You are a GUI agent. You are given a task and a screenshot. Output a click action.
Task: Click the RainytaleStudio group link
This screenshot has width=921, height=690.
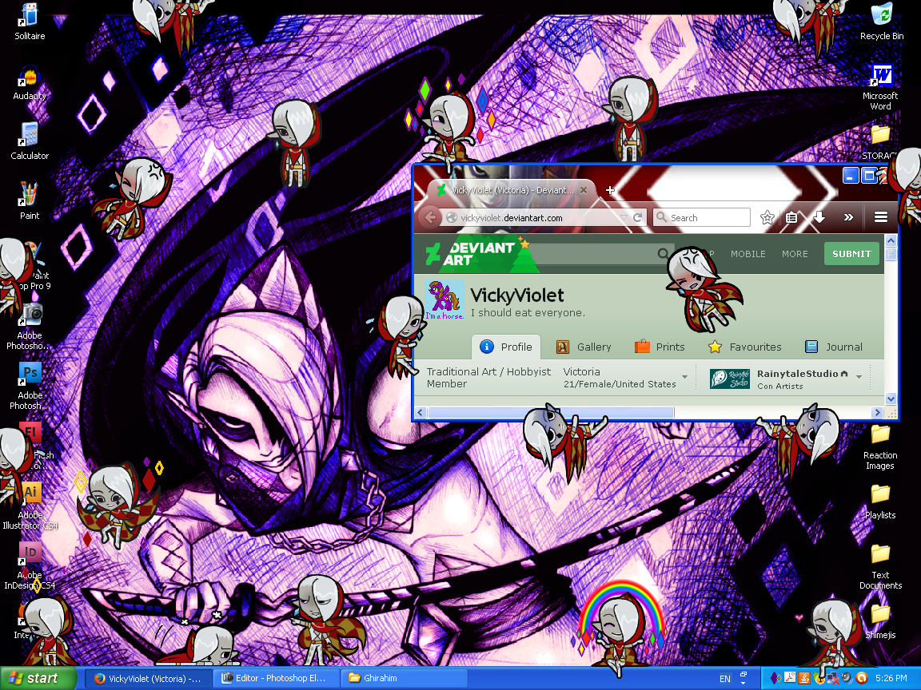coord(798,374)
